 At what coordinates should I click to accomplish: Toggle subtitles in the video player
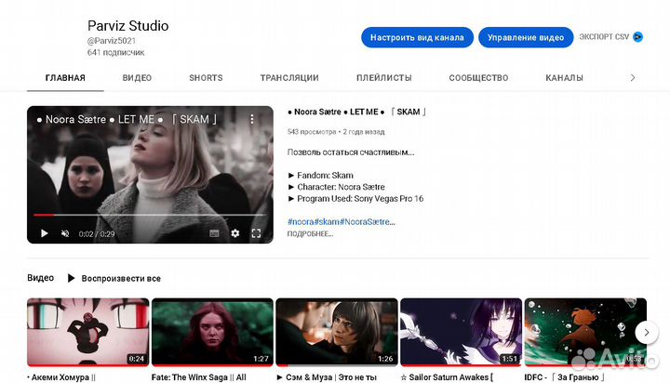pos(214,233)
